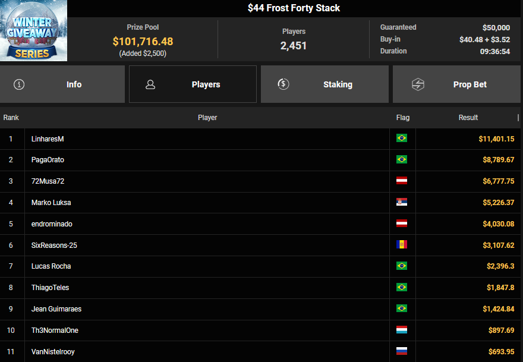The image size is (523, 362).
Task: Sort the table by Rank column
Action: pos(11,118)
